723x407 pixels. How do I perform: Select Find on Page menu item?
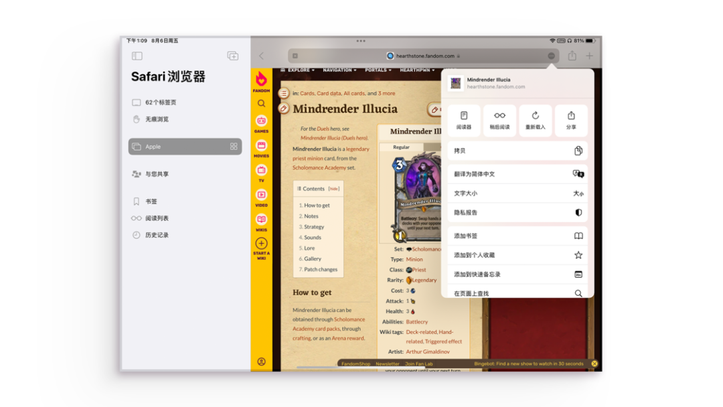point(517,293)
